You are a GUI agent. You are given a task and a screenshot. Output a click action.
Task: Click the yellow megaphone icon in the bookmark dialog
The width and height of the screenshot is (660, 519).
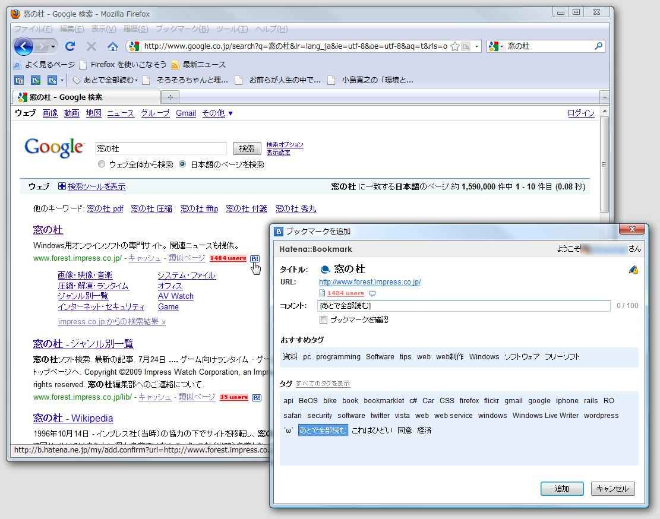pos(633,269)
